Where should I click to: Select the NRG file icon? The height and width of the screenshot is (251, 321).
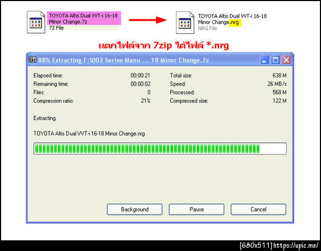pyautogui.click(x=185, y=22)
